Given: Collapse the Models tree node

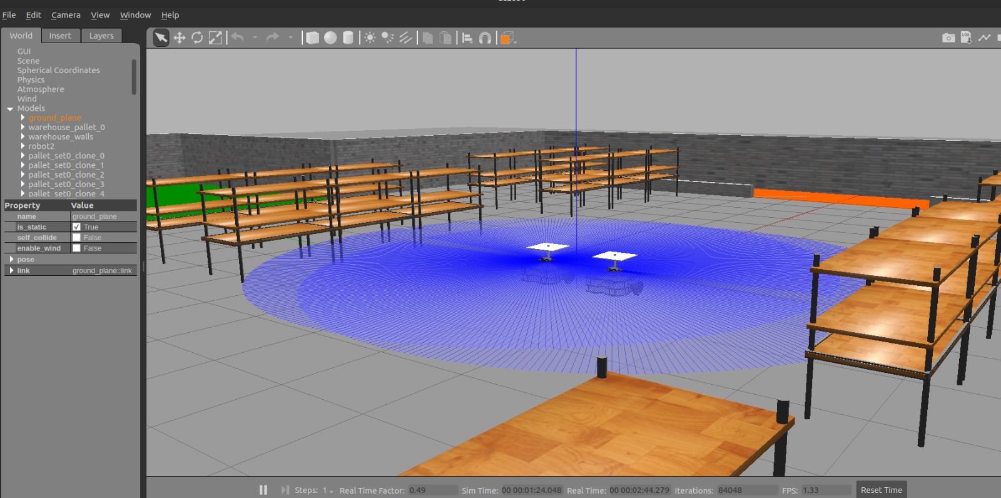Looking at the screenshot, I should click(10, 109).
